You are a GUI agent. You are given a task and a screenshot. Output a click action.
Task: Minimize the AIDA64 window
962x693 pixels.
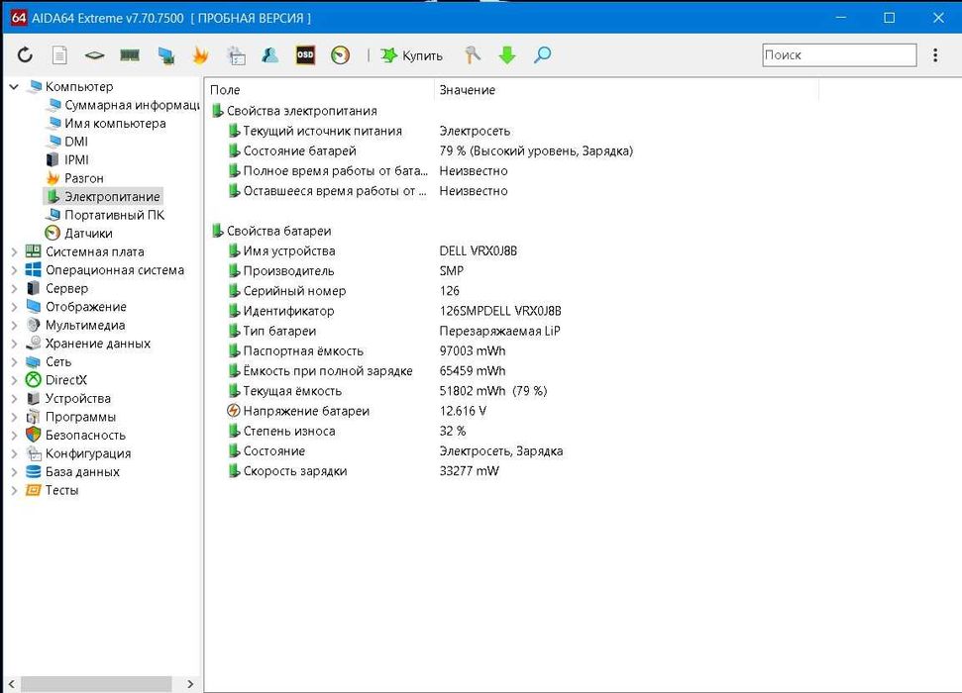[840, 18]
